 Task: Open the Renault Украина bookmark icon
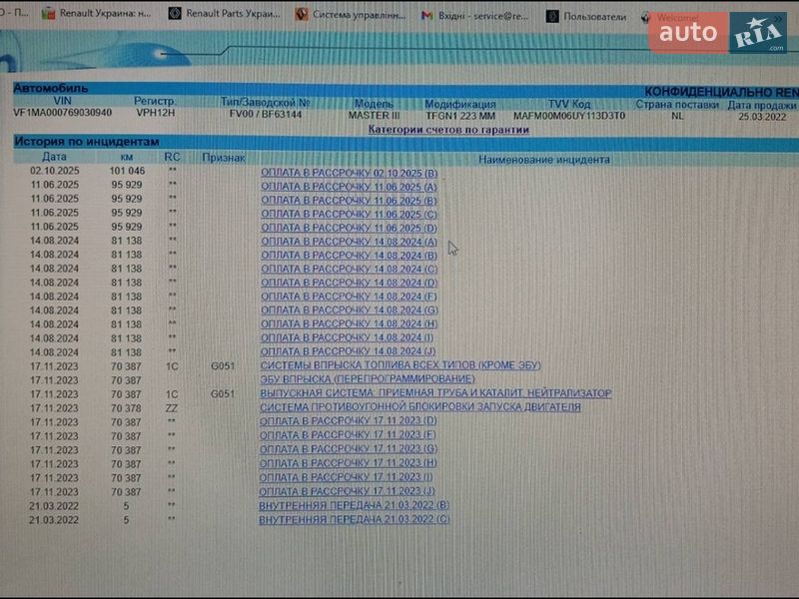[x=48, y=14]
